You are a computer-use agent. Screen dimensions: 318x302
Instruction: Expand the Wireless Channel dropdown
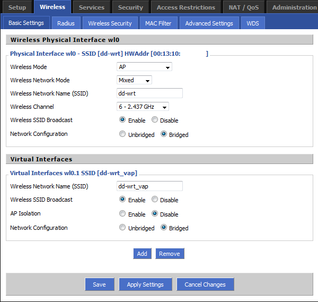143,107
